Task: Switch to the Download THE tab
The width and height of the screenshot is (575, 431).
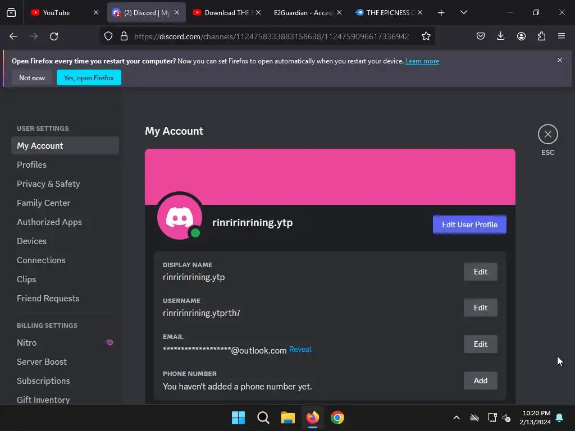Action: tap(227, 12)
